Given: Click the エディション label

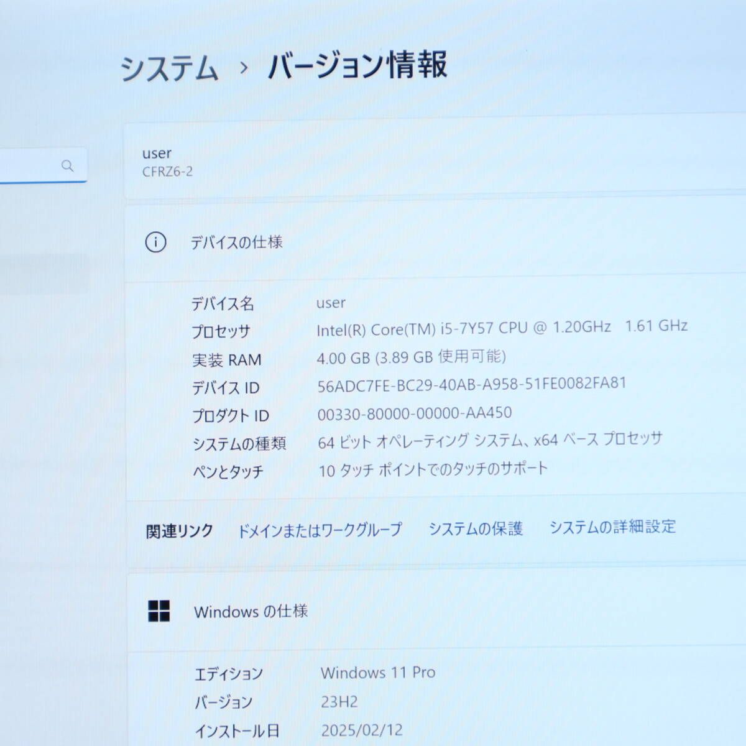Looking at the screenshot, I should 229,674.
